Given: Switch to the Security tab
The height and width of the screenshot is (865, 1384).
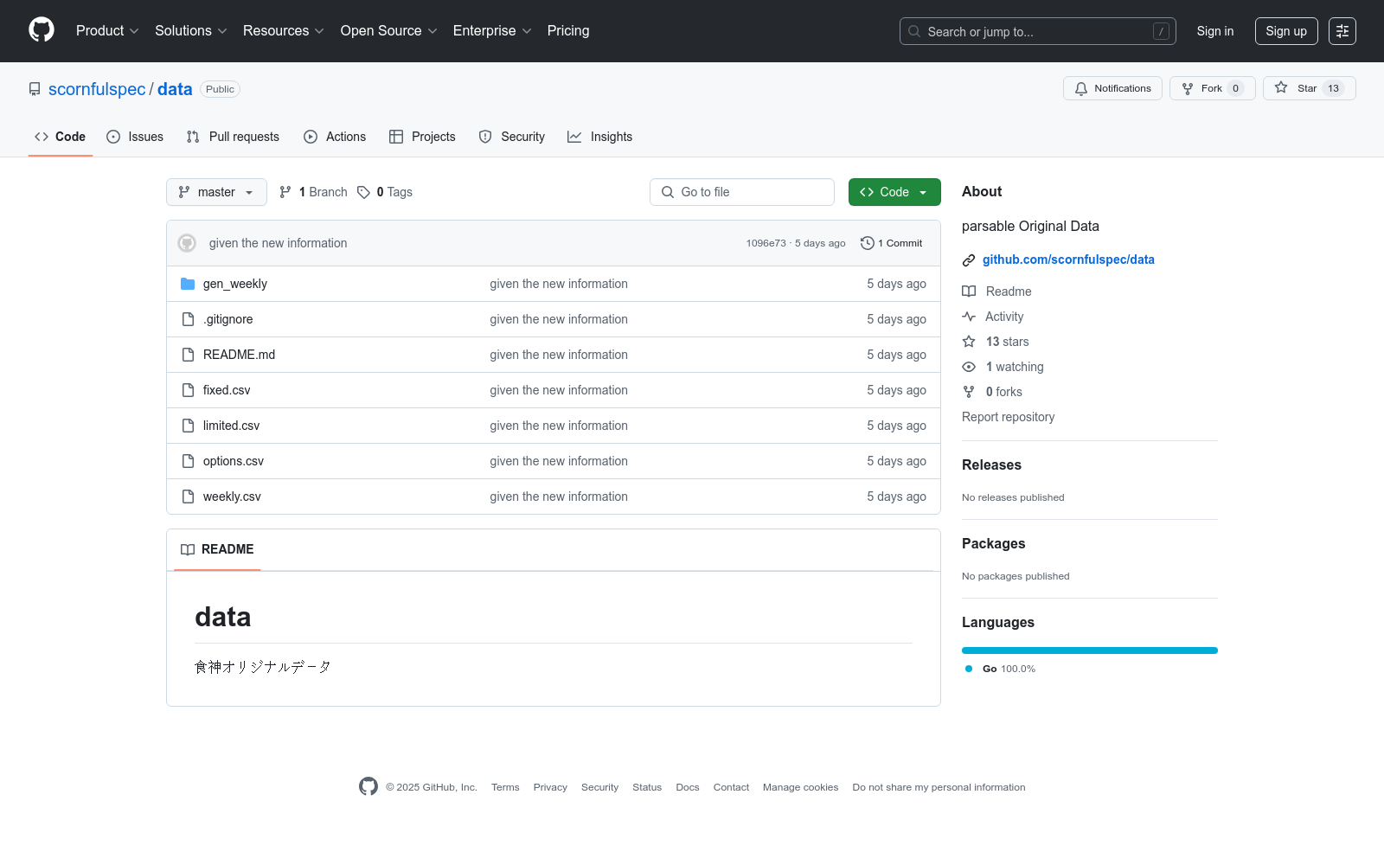Looking at the screenshot, I should (x=512, y=137).
